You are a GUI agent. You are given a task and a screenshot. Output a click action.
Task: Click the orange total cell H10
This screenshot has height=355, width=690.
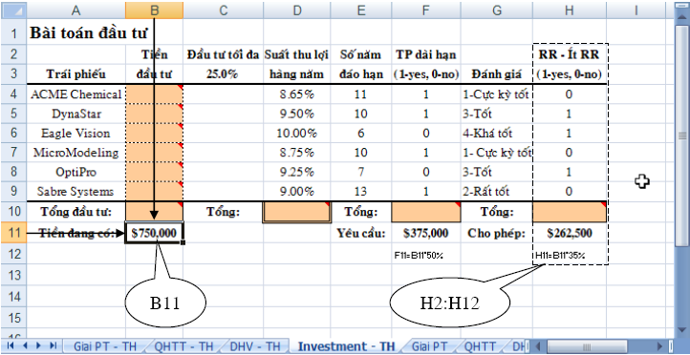click(570, 213)
